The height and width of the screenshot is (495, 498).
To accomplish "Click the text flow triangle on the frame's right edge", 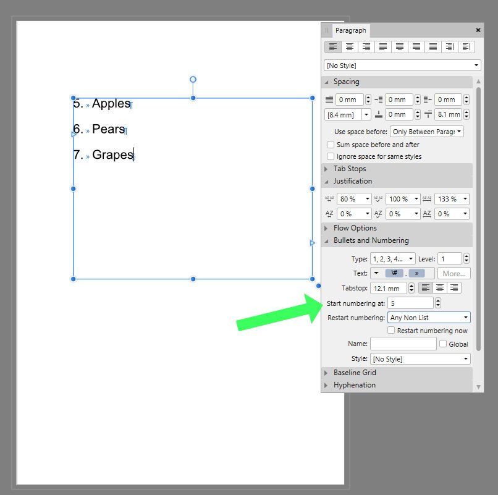I will point(312,243).
